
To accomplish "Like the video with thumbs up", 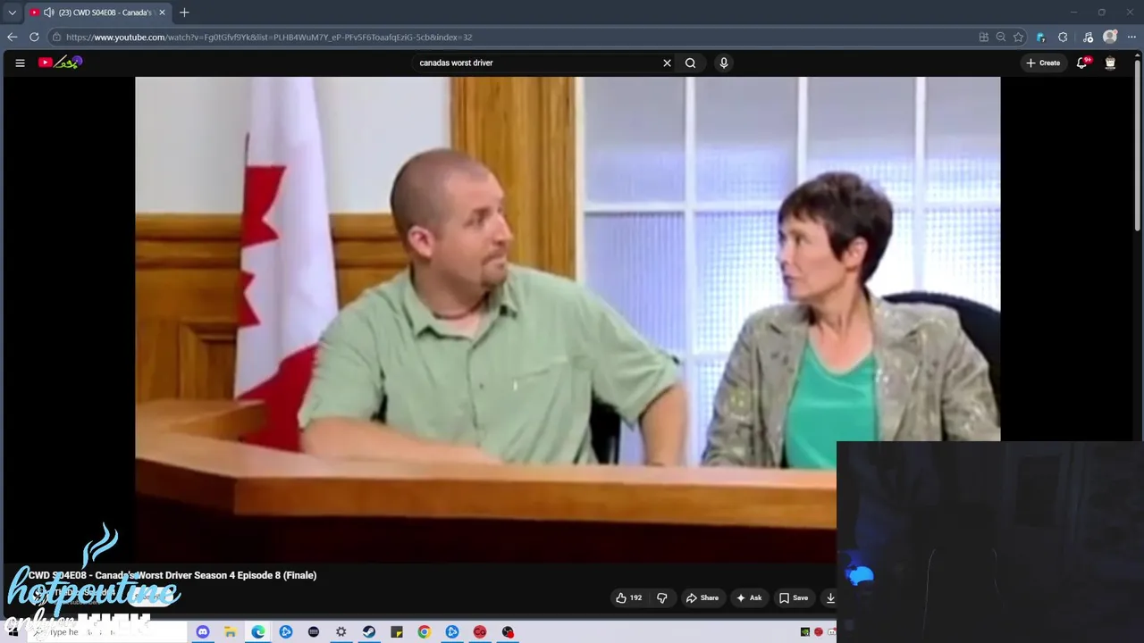I will pos(628,598).
